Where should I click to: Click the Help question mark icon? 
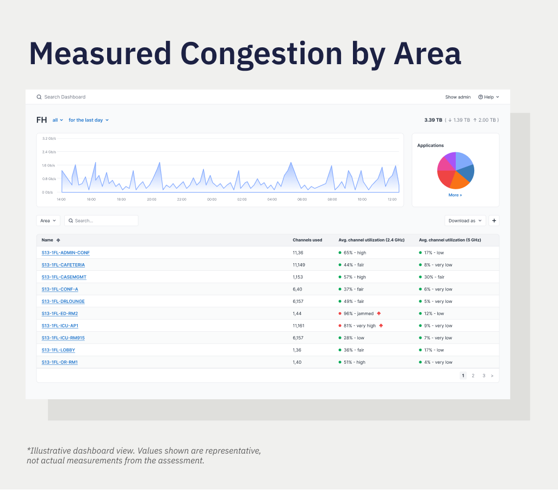pyautogui.click(x=480, y=97)
